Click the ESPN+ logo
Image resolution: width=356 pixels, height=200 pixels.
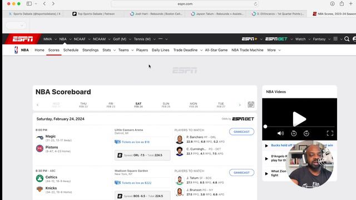point(249,39)
